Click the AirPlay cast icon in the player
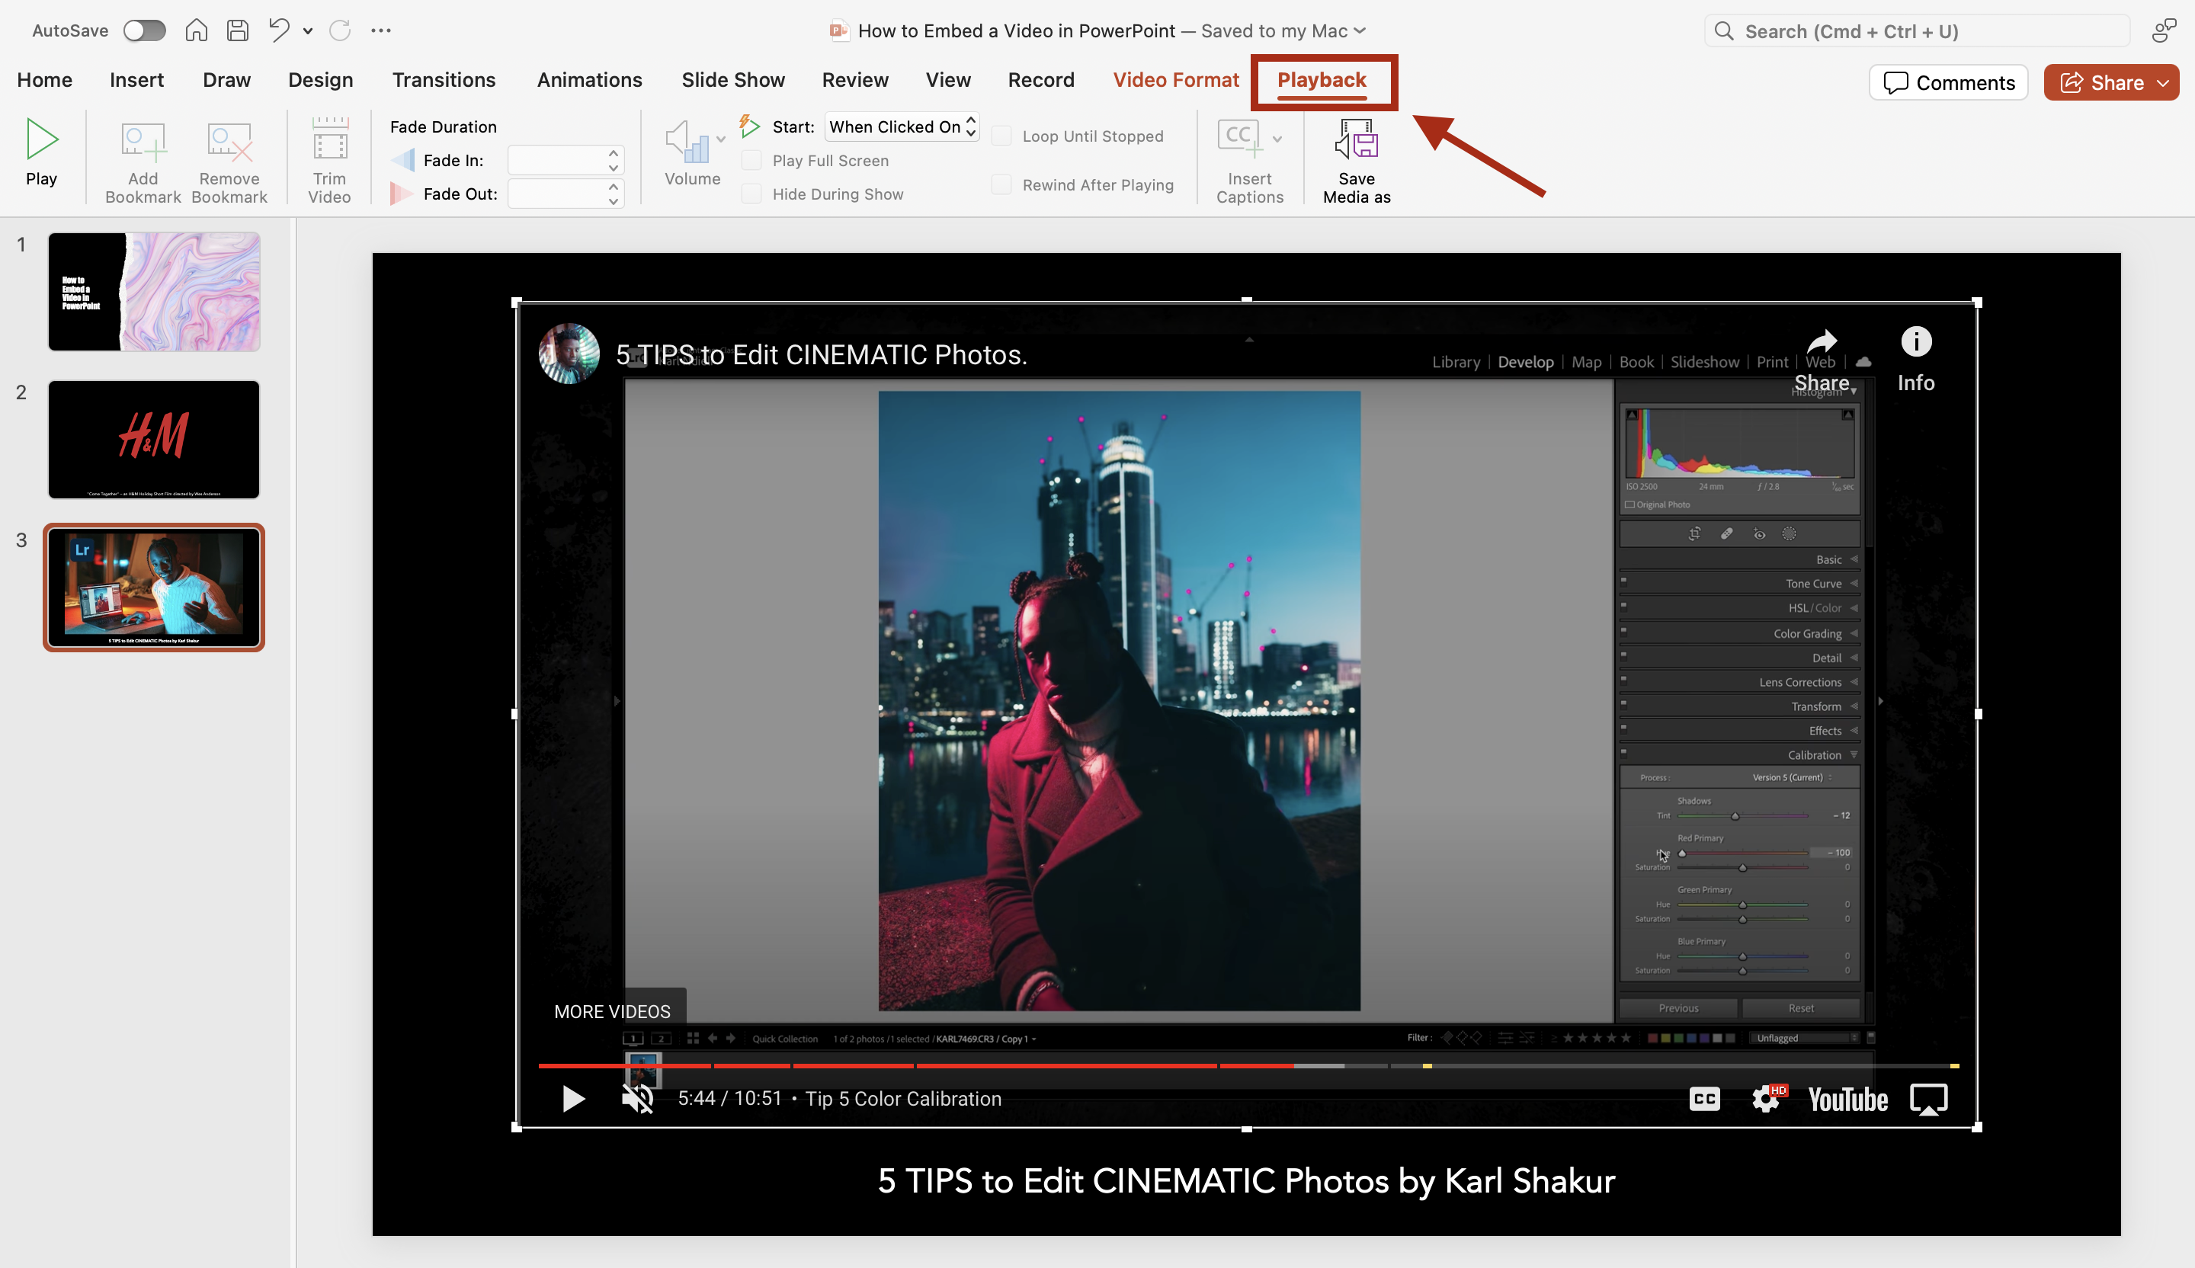This screenshot has width=2195, height=1268. pyautogui.click(x=1928, y=1099)
